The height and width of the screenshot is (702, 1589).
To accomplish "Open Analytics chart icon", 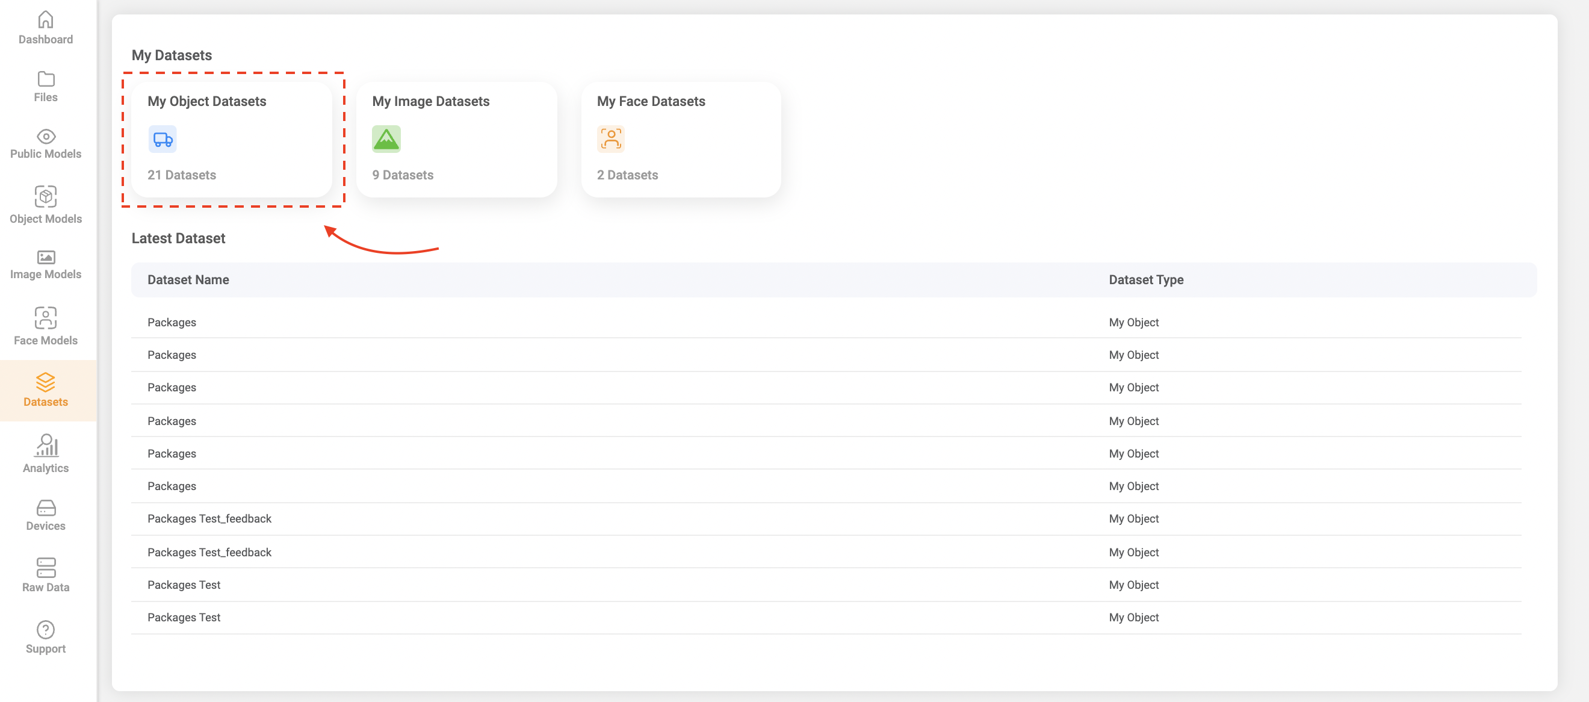I will click(46, 446).
